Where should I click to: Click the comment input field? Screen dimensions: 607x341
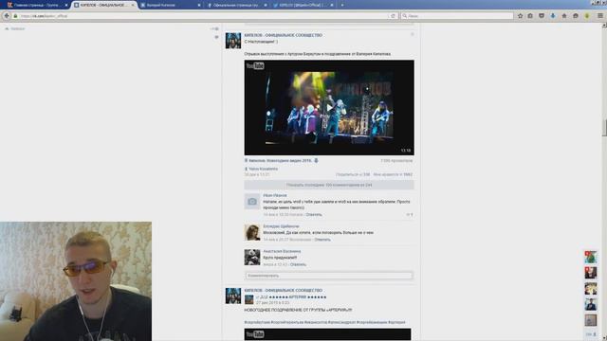click(x=329, y=276)
